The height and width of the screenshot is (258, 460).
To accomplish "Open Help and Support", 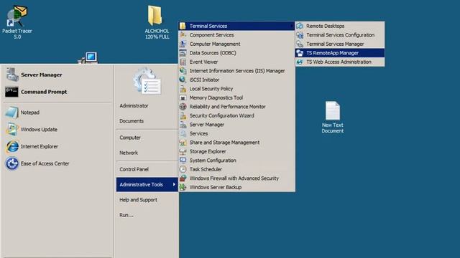I will 138,200.
